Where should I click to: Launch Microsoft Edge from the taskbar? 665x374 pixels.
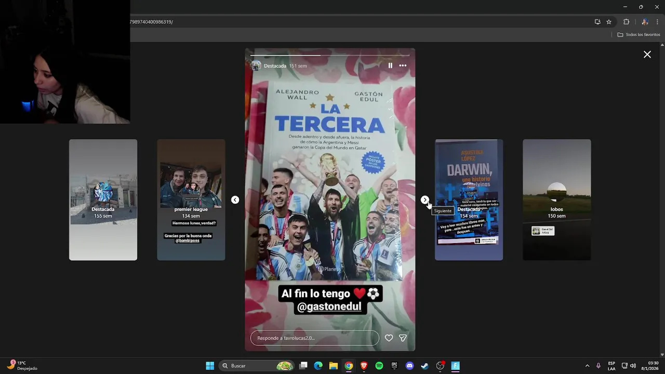[x=318, y=366]
